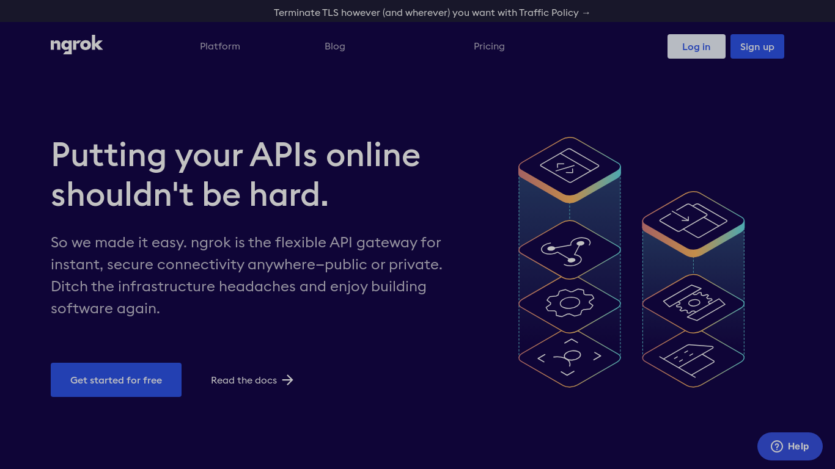Open the Platform menu
Image resolution: width=835 pixels, height=469 pixels.
[220, 46]
